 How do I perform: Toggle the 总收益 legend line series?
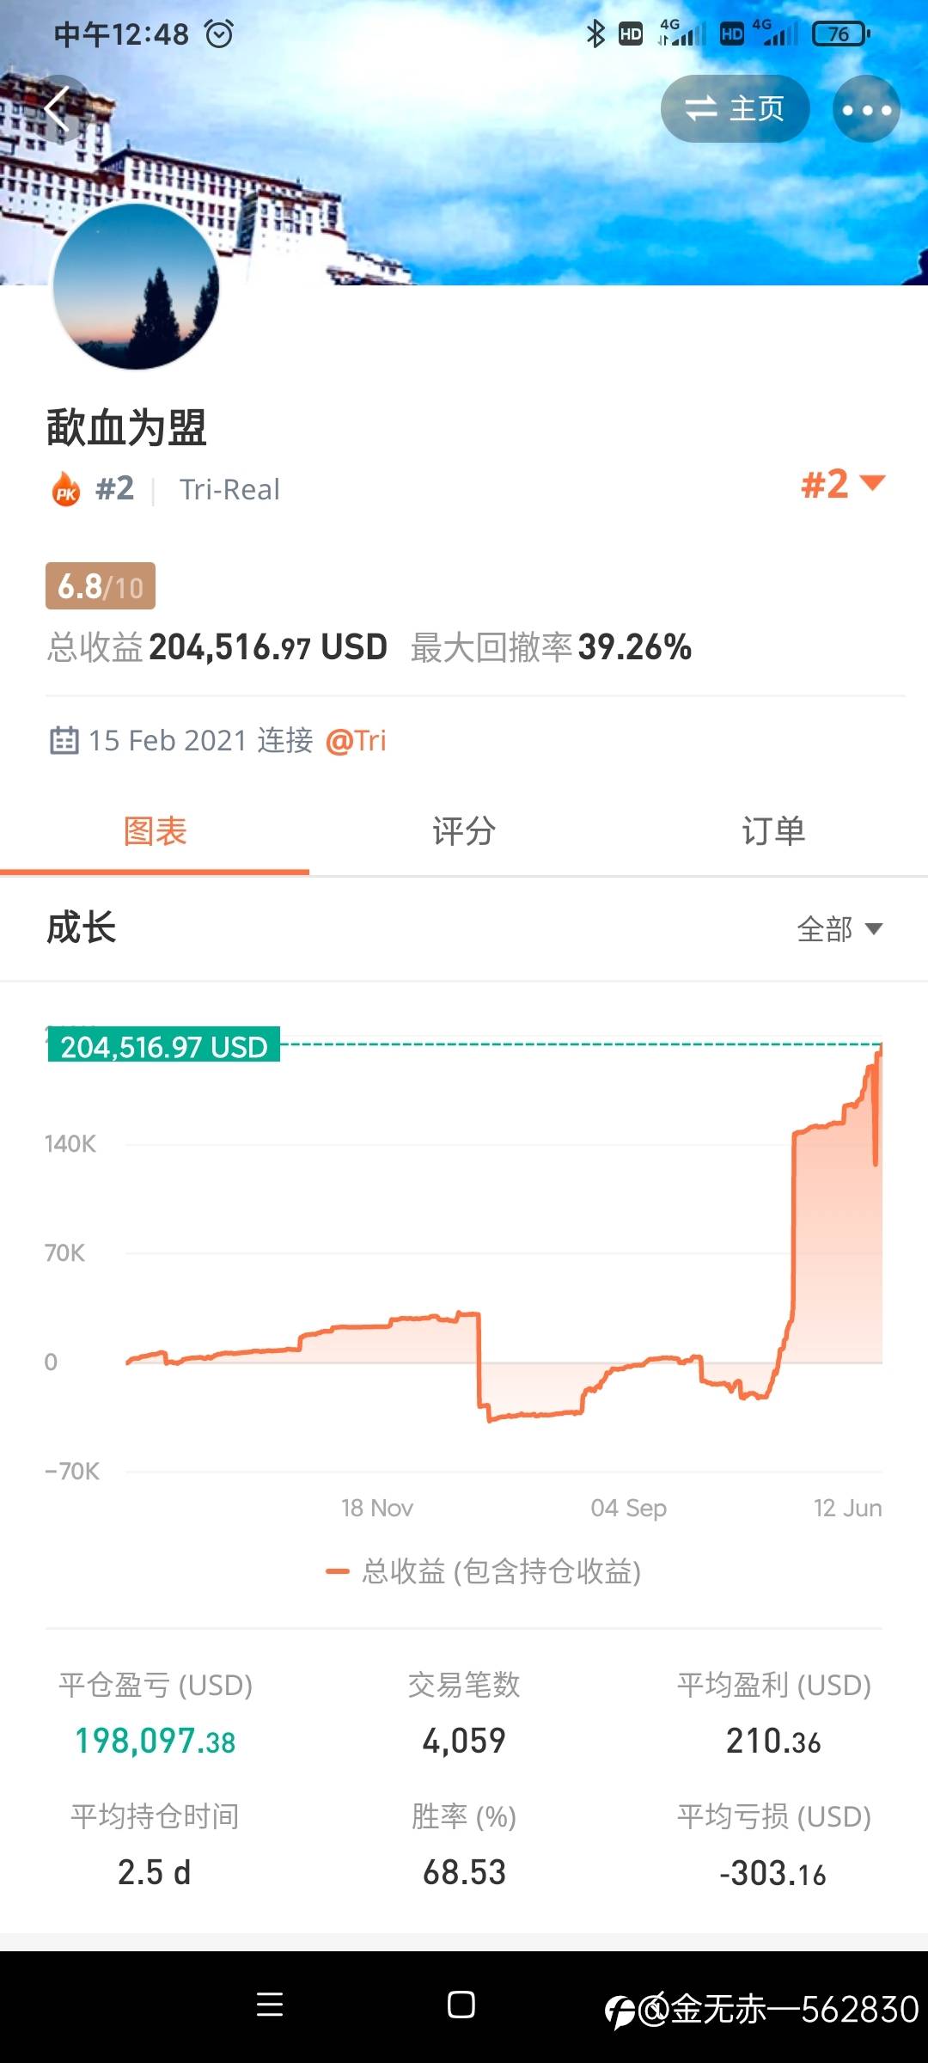tap(484, 1571)
